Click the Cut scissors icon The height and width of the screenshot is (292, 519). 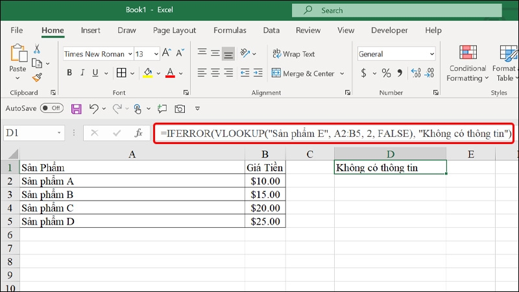37,49
